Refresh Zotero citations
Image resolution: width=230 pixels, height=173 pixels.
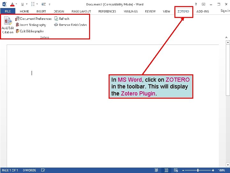click(x=62, y=19)
